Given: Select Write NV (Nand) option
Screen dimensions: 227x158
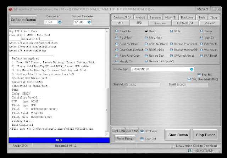Looking at the screenshot, I should pos(157,44).
